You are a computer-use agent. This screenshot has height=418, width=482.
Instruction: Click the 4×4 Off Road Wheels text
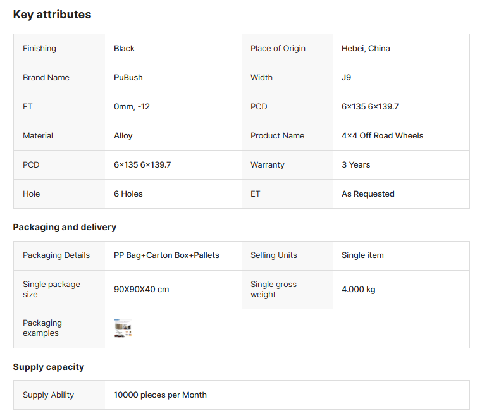tap(382, 136)
